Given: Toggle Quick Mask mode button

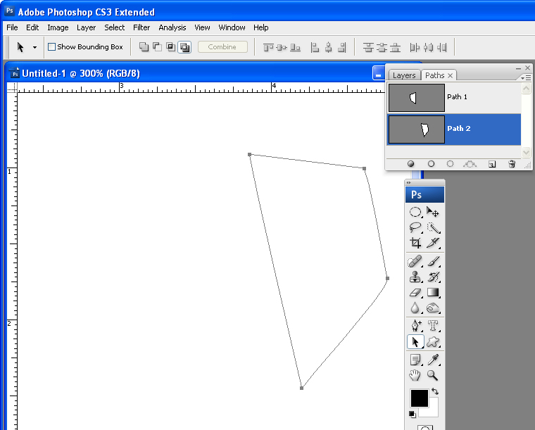Looking at the screenshot, I should point(424,427).
